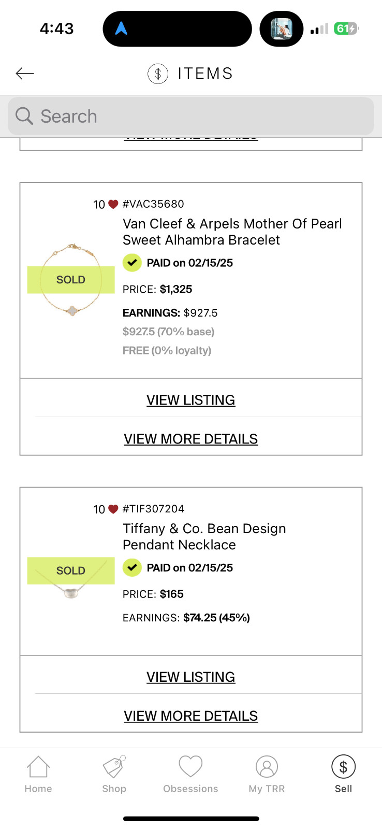Switch to the Shop tab
Image resolution: width=382 pixels, height=829 pixels.
[x=114, y=775]
